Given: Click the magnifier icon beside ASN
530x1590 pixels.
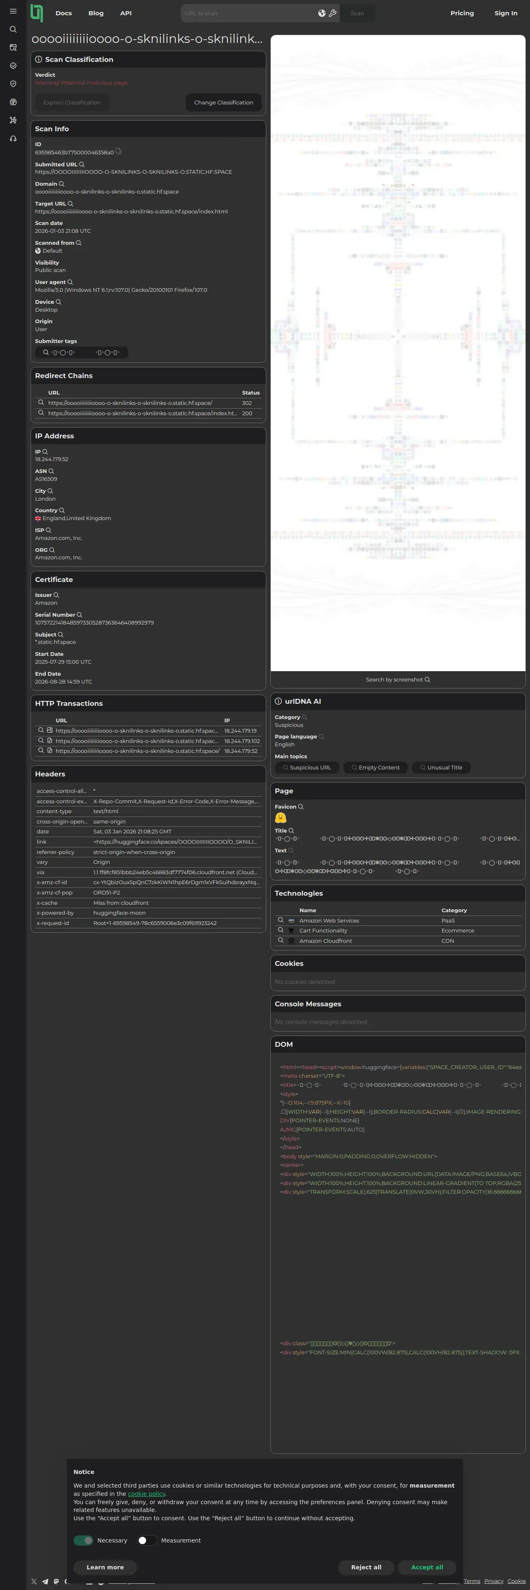Looking at the screenshot, I should [x=51, y=471].
